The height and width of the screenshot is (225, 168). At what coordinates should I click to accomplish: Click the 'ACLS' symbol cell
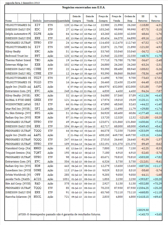37,179
